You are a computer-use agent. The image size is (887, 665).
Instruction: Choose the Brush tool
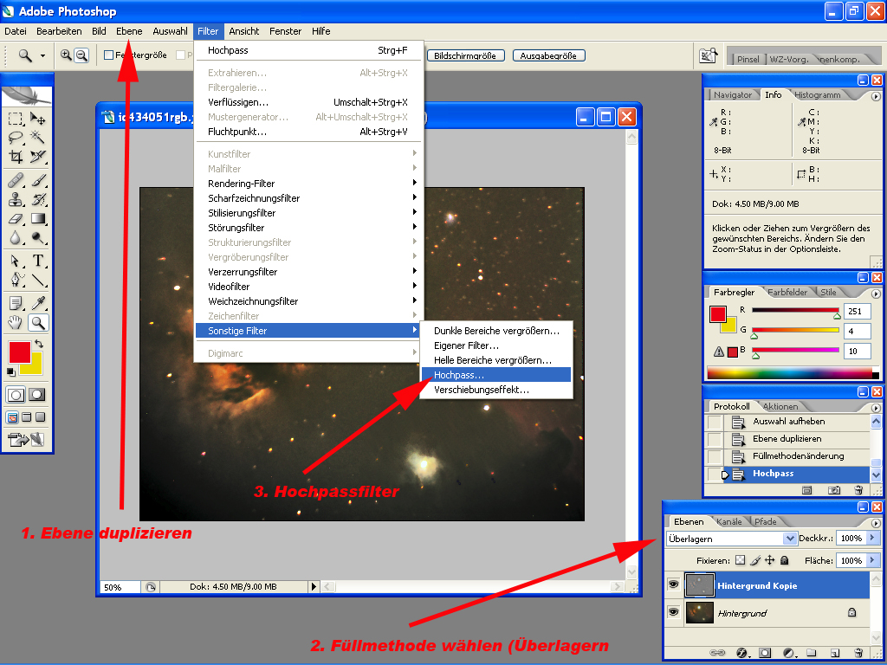tap(38, 180)
